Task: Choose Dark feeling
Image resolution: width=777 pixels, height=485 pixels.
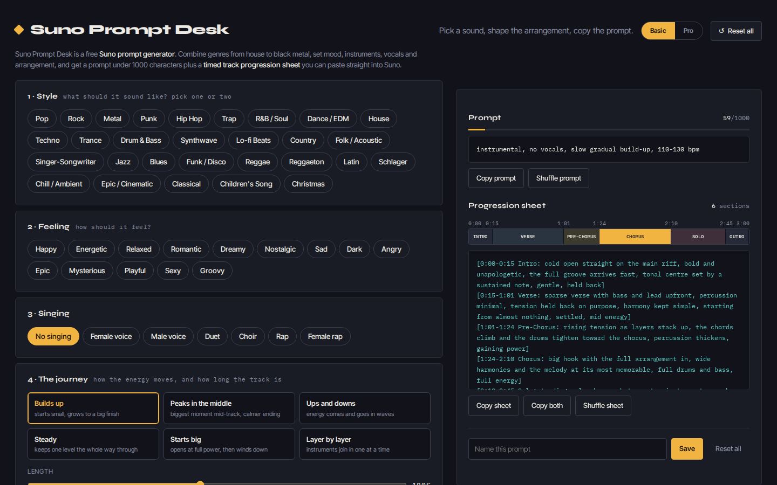Action: click(355, 249)
